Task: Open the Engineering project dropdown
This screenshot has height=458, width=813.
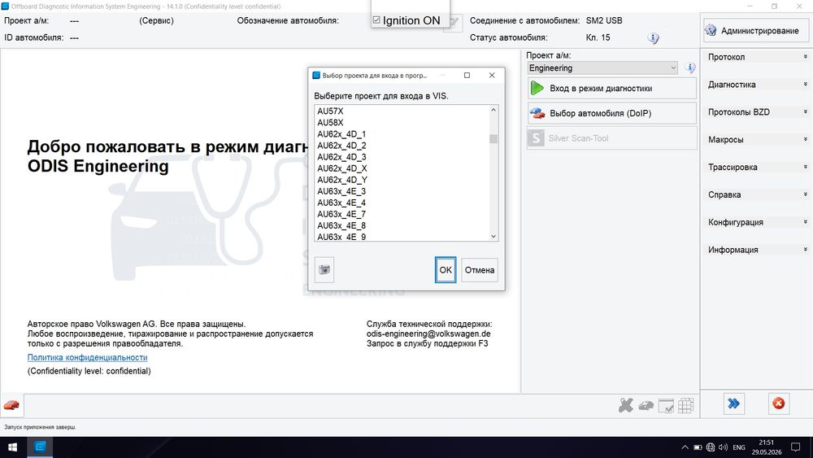Action: coord(602,68)
